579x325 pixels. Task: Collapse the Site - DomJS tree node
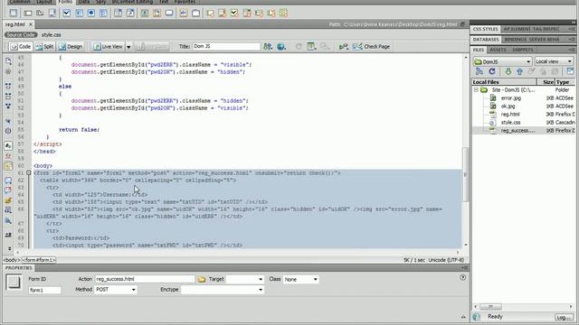(476, 90)
